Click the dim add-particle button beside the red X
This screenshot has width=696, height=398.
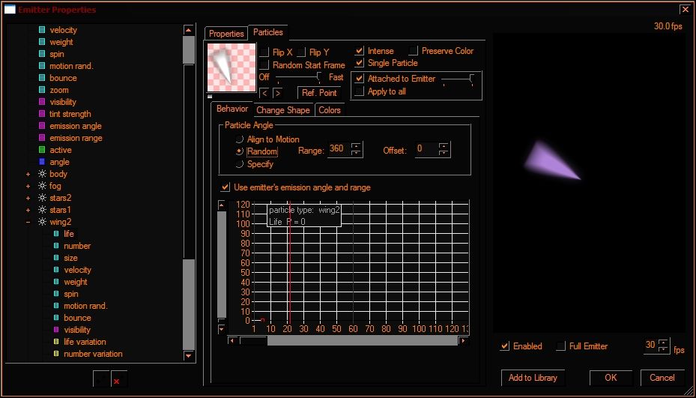pos(102,379)
